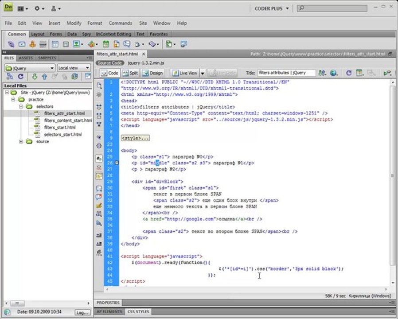Open the Site menu
Image resolution: width=398 pixels, height=319 pixels.
143,23
